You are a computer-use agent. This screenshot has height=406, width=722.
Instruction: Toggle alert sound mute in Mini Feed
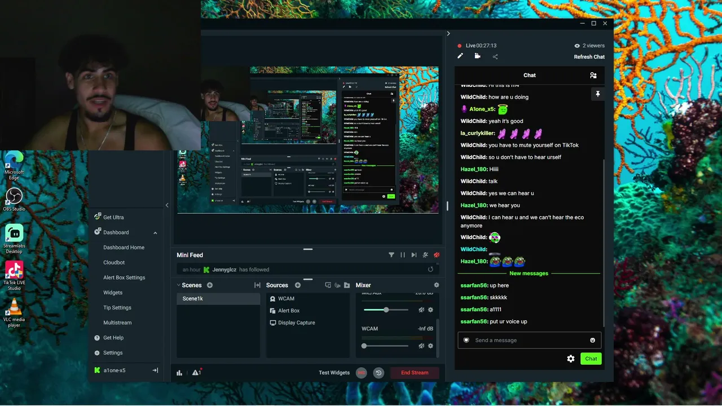tap(425, 255)
